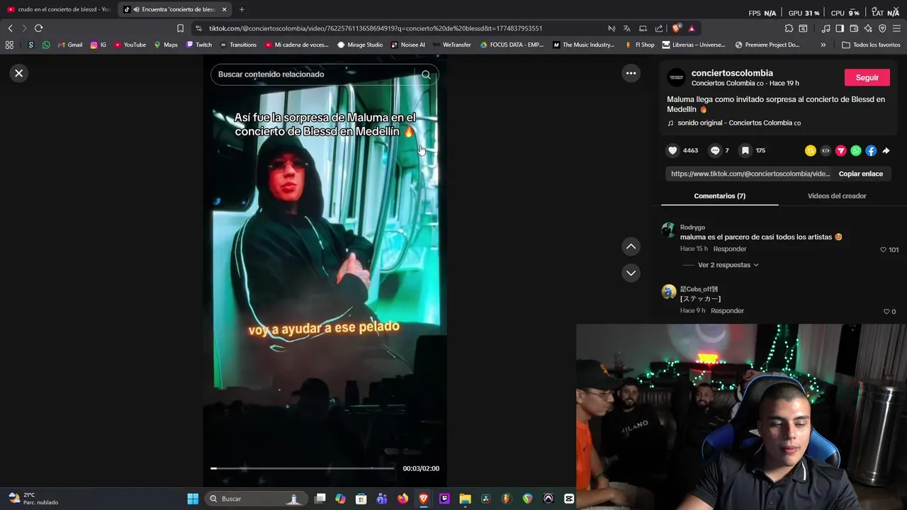Image resolution: width=907 pixels, height=510 pixels.
Task: Switch to 'Videos del creador' tab
Action: coord(837,195)
